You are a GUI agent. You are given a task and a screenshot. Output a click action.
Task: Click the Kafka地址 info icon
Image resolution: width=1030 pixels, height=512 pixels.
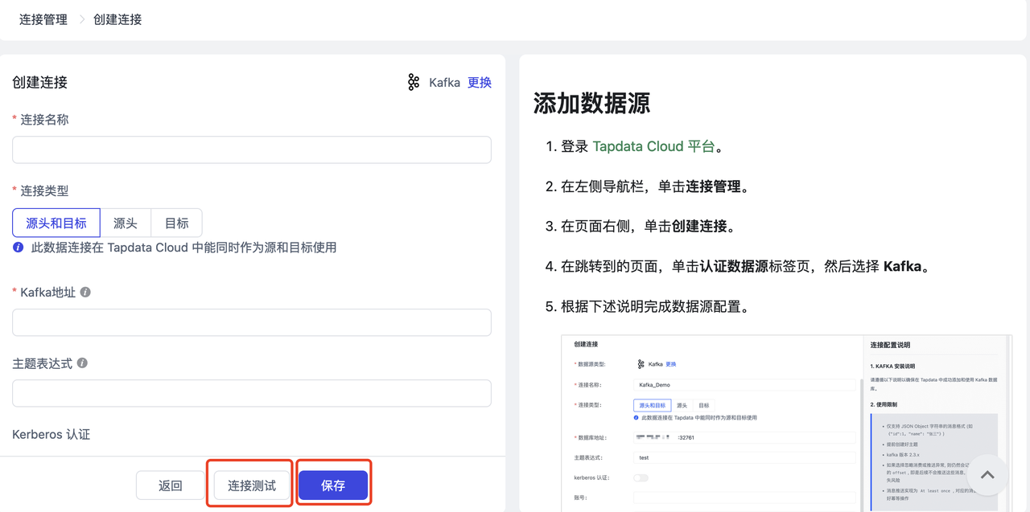click(x=85, y=293)
